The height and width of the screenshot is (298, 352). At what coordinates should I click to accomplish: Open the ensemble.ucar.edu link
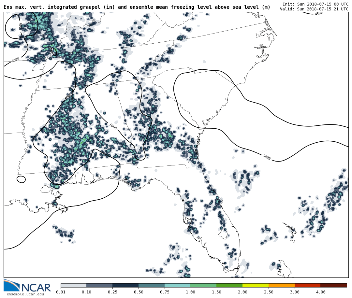tap(25, 294)
